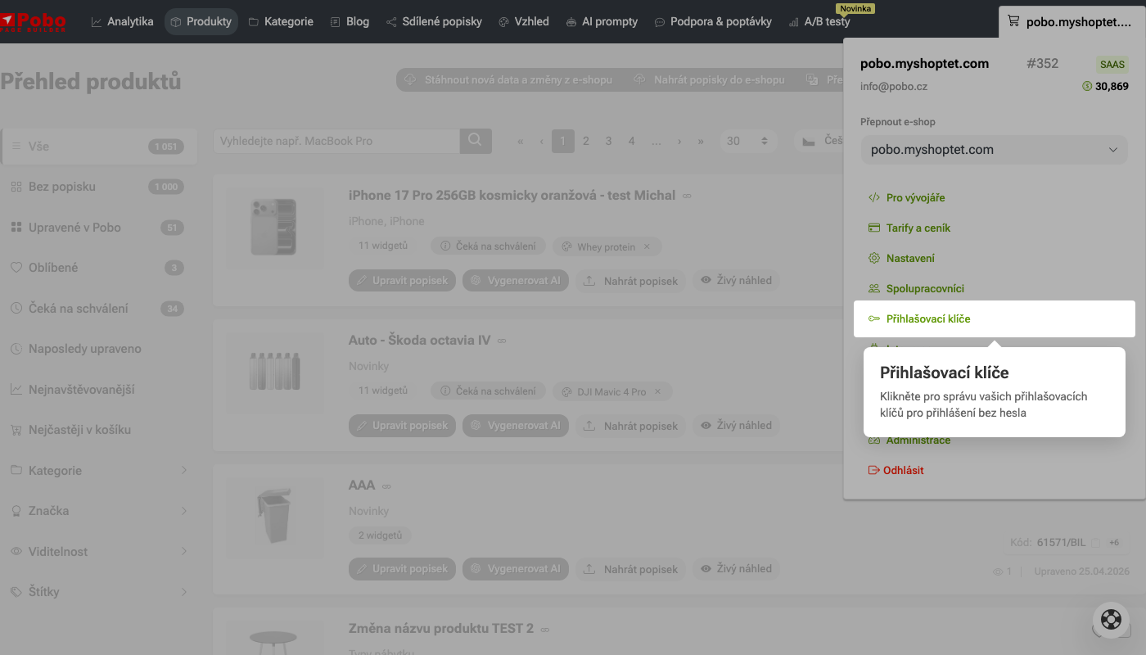This screenshot has height=655, width=1146.
Task: Expand the Štítky sidebar section
Action: [x=98, y=591]
